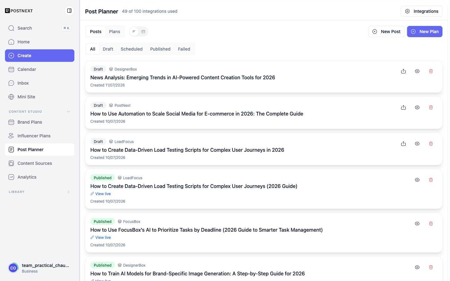Filter posts by Draft
Image resolution: width=450 pixels, height=281 pixels.
(x=108, y=49)
